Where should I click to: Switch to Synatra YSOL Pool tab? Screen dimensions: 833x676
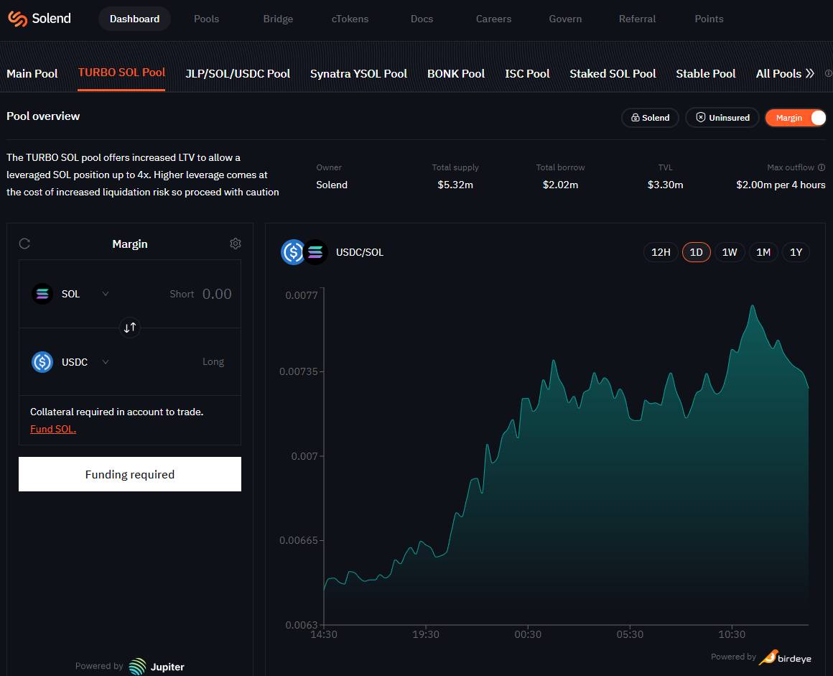click(x=358, y=73)
